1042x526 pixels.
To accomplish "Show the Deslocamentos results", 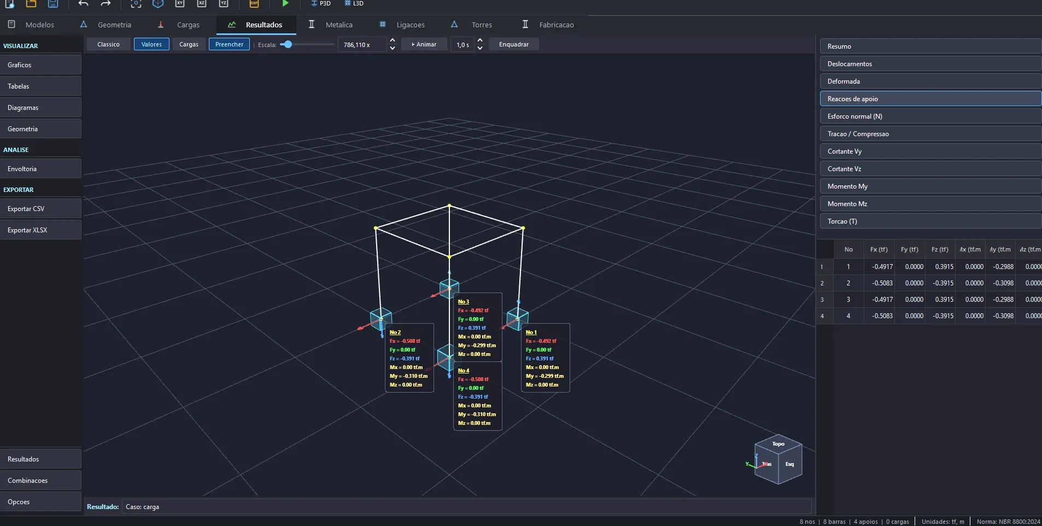I will pos(930,64).
